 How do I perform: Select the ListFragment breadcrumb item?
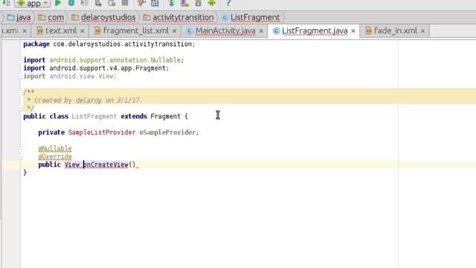click(251, 18)
